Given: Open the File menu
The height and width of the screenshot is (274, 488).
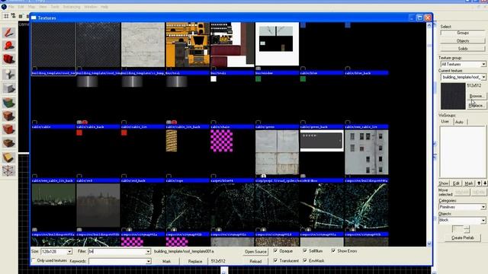Looking at the screenshot, I should [x=11, y=7].
